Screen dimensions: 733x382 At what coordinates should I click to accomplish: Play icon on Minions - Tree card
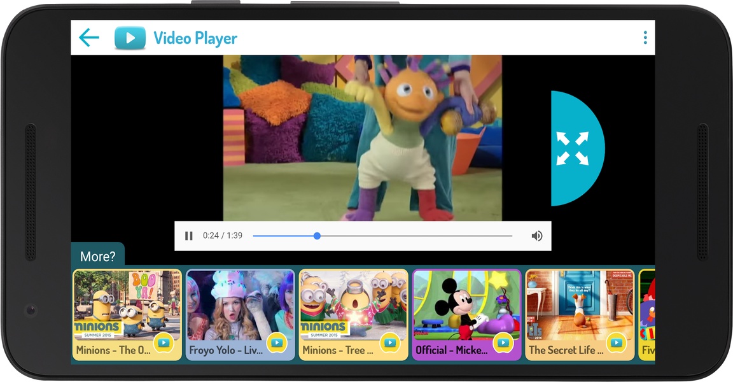click(x=390, y=343)
